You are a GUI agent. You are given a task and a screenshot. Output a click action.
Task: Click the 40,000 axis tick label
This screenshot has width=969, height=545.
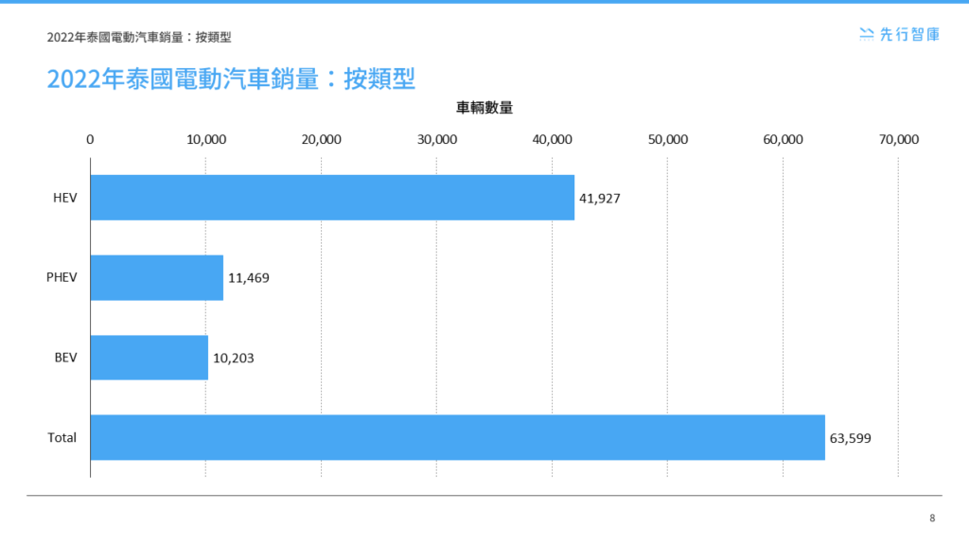[553, 140]
